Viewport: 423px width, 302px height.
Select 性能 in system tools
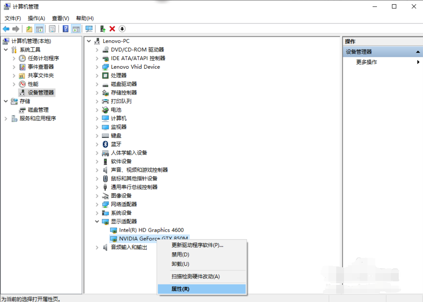pyautogui.click(x=33, y=84)
